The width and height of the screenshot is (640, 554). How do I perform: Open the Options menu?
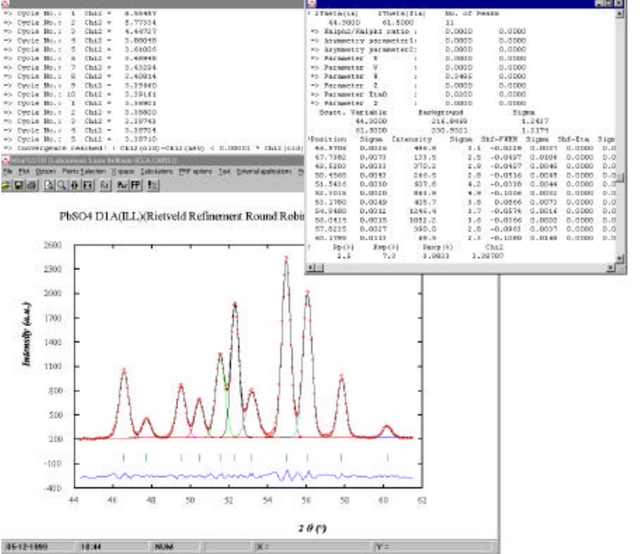pyautogui.click(x=46, y=171)
